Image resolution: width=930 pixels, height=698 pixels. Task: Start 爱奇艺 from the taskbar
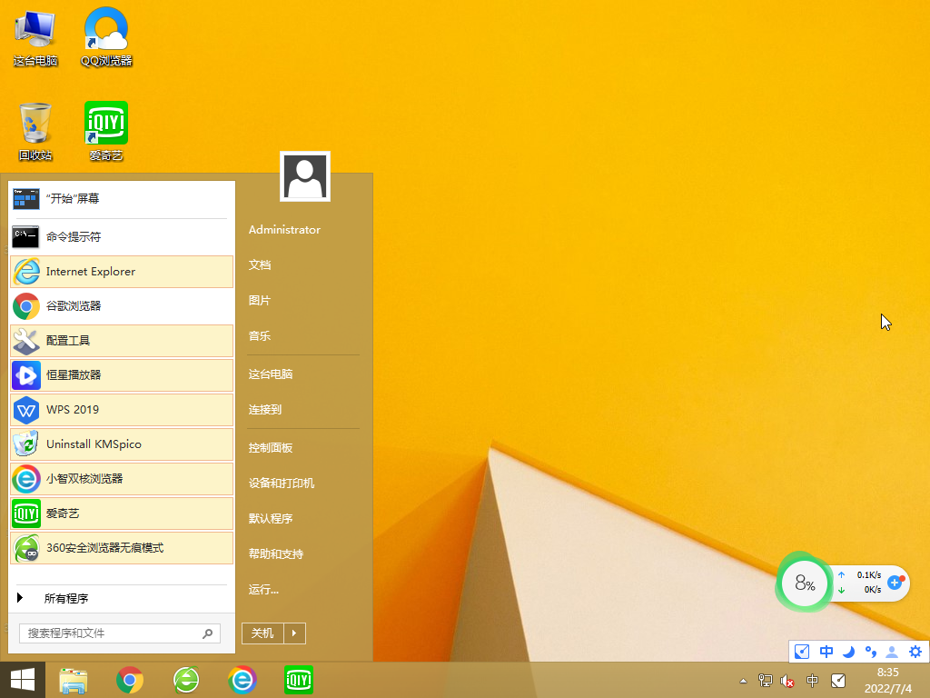298,680
